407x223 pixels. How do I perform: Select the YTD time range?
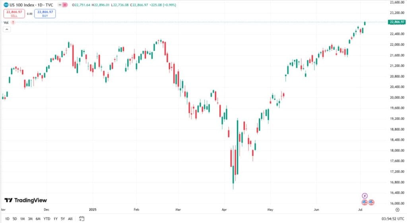click(46, 219)
